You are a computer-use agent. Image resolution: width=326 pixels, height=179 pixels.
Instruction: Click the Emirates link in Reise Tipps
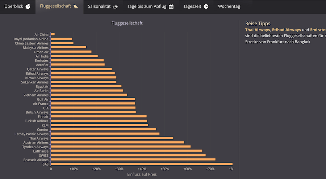[x=318, y=30]
